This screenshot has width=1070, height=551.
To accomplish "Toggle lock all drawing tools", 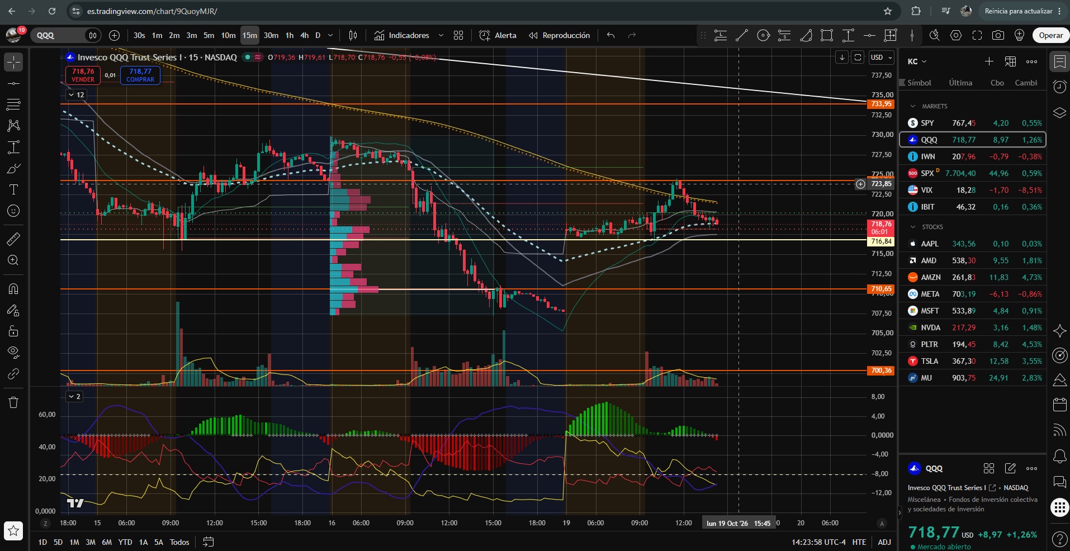I will 13,331.
